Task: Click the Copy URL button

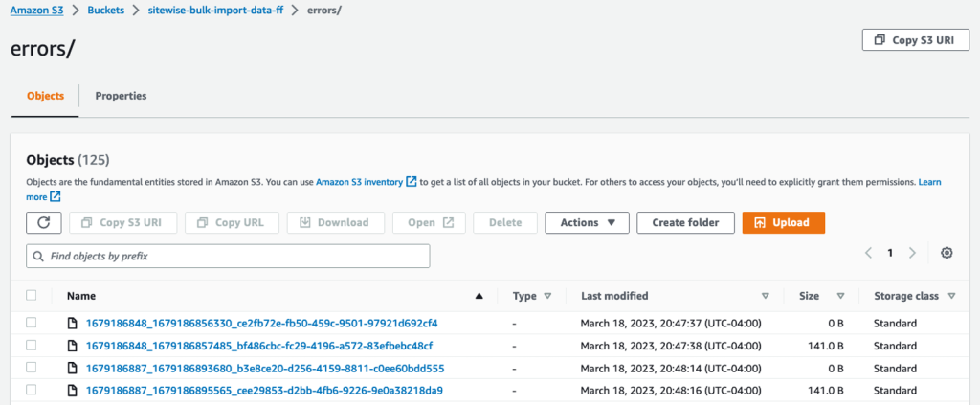Action: pyautogui.click(x=232, y=222)
